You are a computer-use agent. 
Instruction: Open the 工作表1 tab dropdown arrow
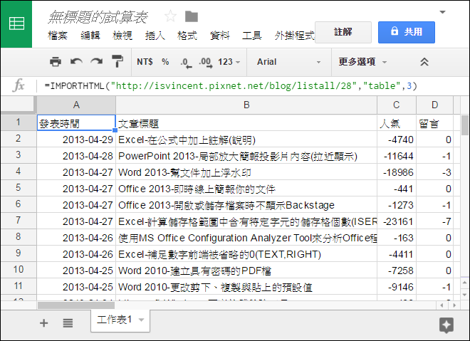click(x=141, y=320)
